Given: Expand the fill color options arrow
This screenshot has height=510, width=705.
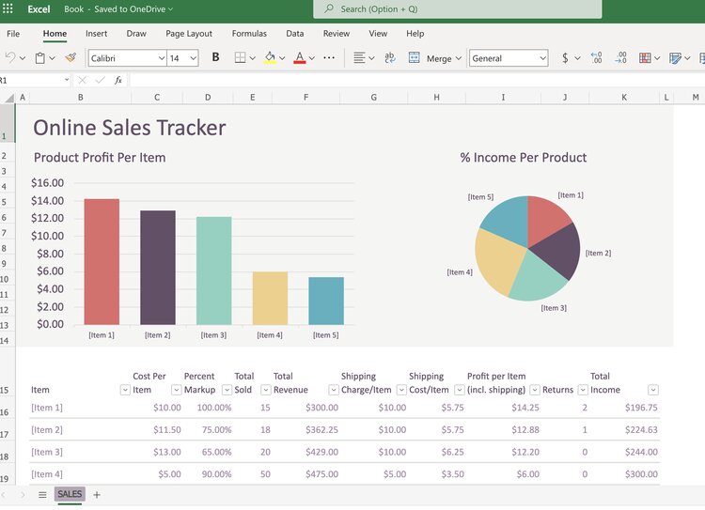Looking at the screenshot, I should coord(282,58).
